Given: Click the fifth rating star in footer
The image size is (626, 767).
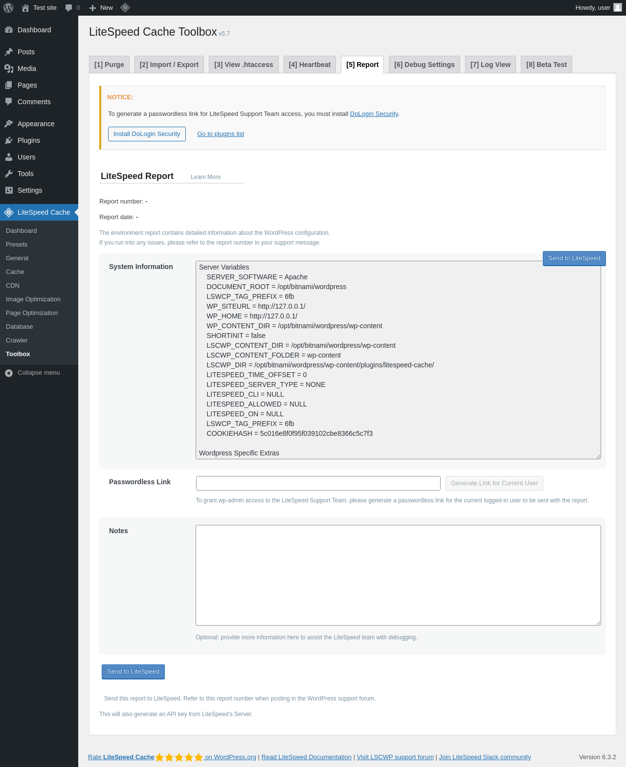Looking at the screenshot, I should [199, 757].
